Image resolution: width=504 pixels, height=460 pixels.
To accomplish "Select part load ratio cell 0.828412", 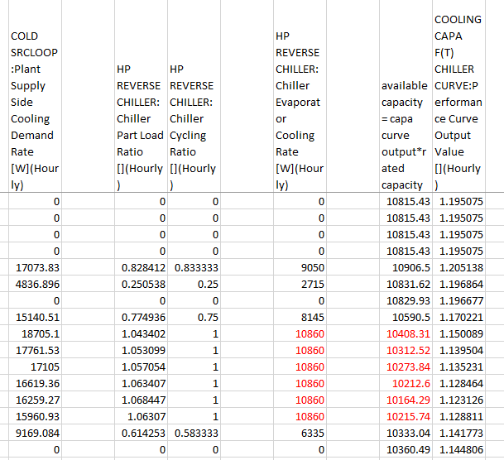I will click(x=141, y=267).
